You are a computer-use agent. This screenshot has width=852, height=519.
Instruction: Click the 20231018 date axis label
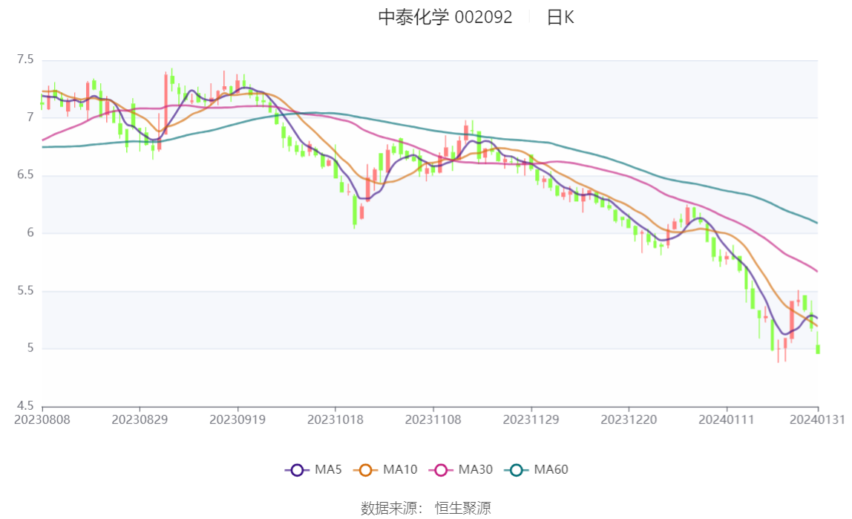(x=335, y=420)
